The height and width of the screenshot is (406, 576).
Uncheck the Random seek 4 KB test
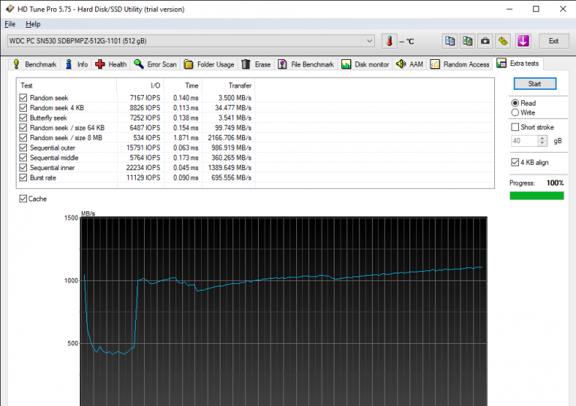(23, 108)
